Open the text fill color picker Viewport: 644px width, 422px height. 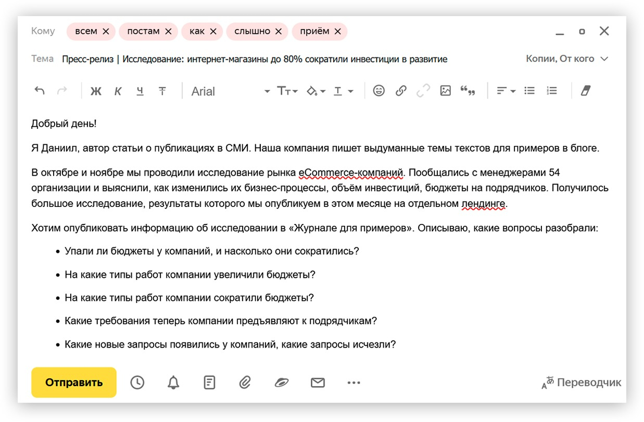pos(315,91)
